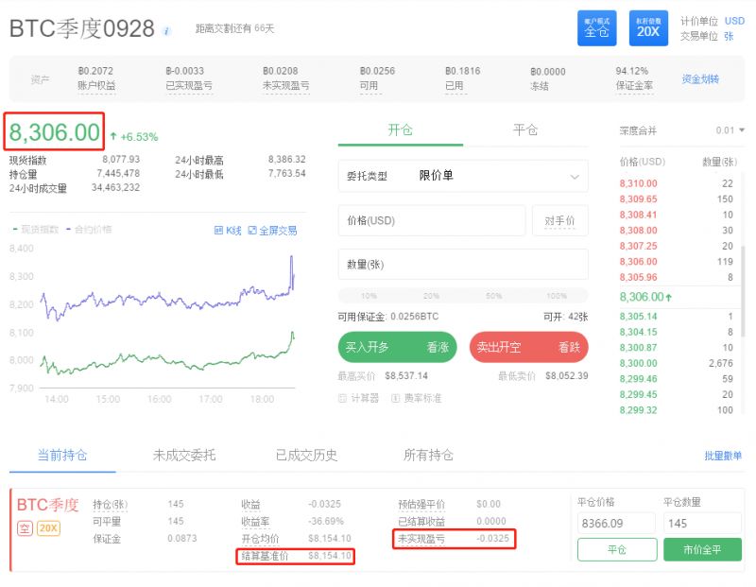The image size is (756, 587).
Task: Click the green 买入开多 buy button
Action: tap(397, 348)
